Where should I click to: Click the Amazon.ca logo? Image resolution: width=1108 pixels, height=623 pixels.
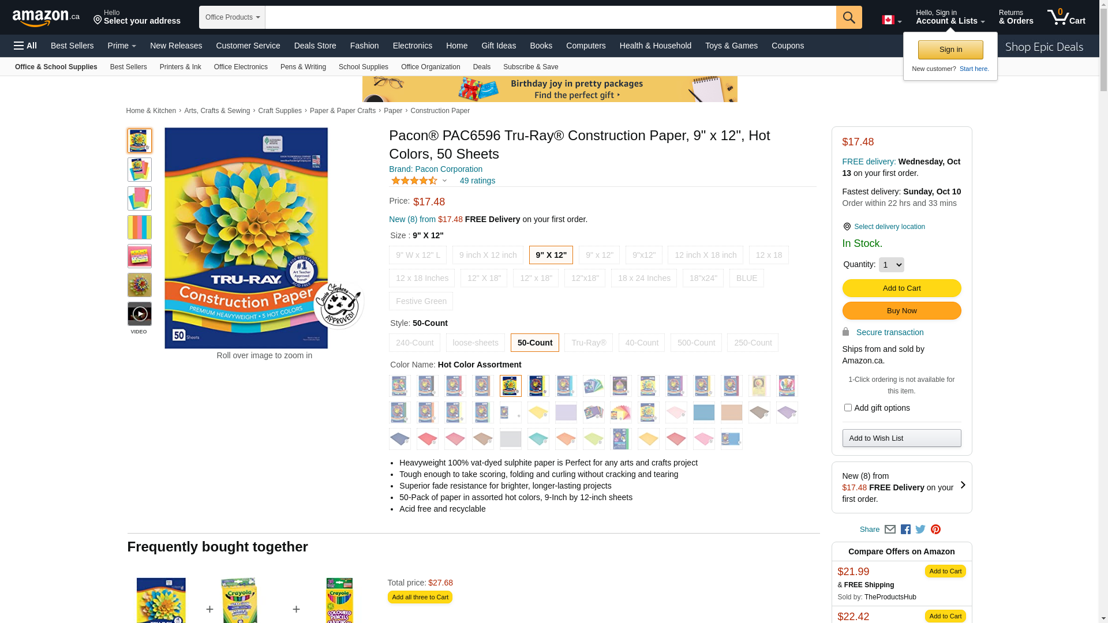pyautogui.click(x=46, y=17)
